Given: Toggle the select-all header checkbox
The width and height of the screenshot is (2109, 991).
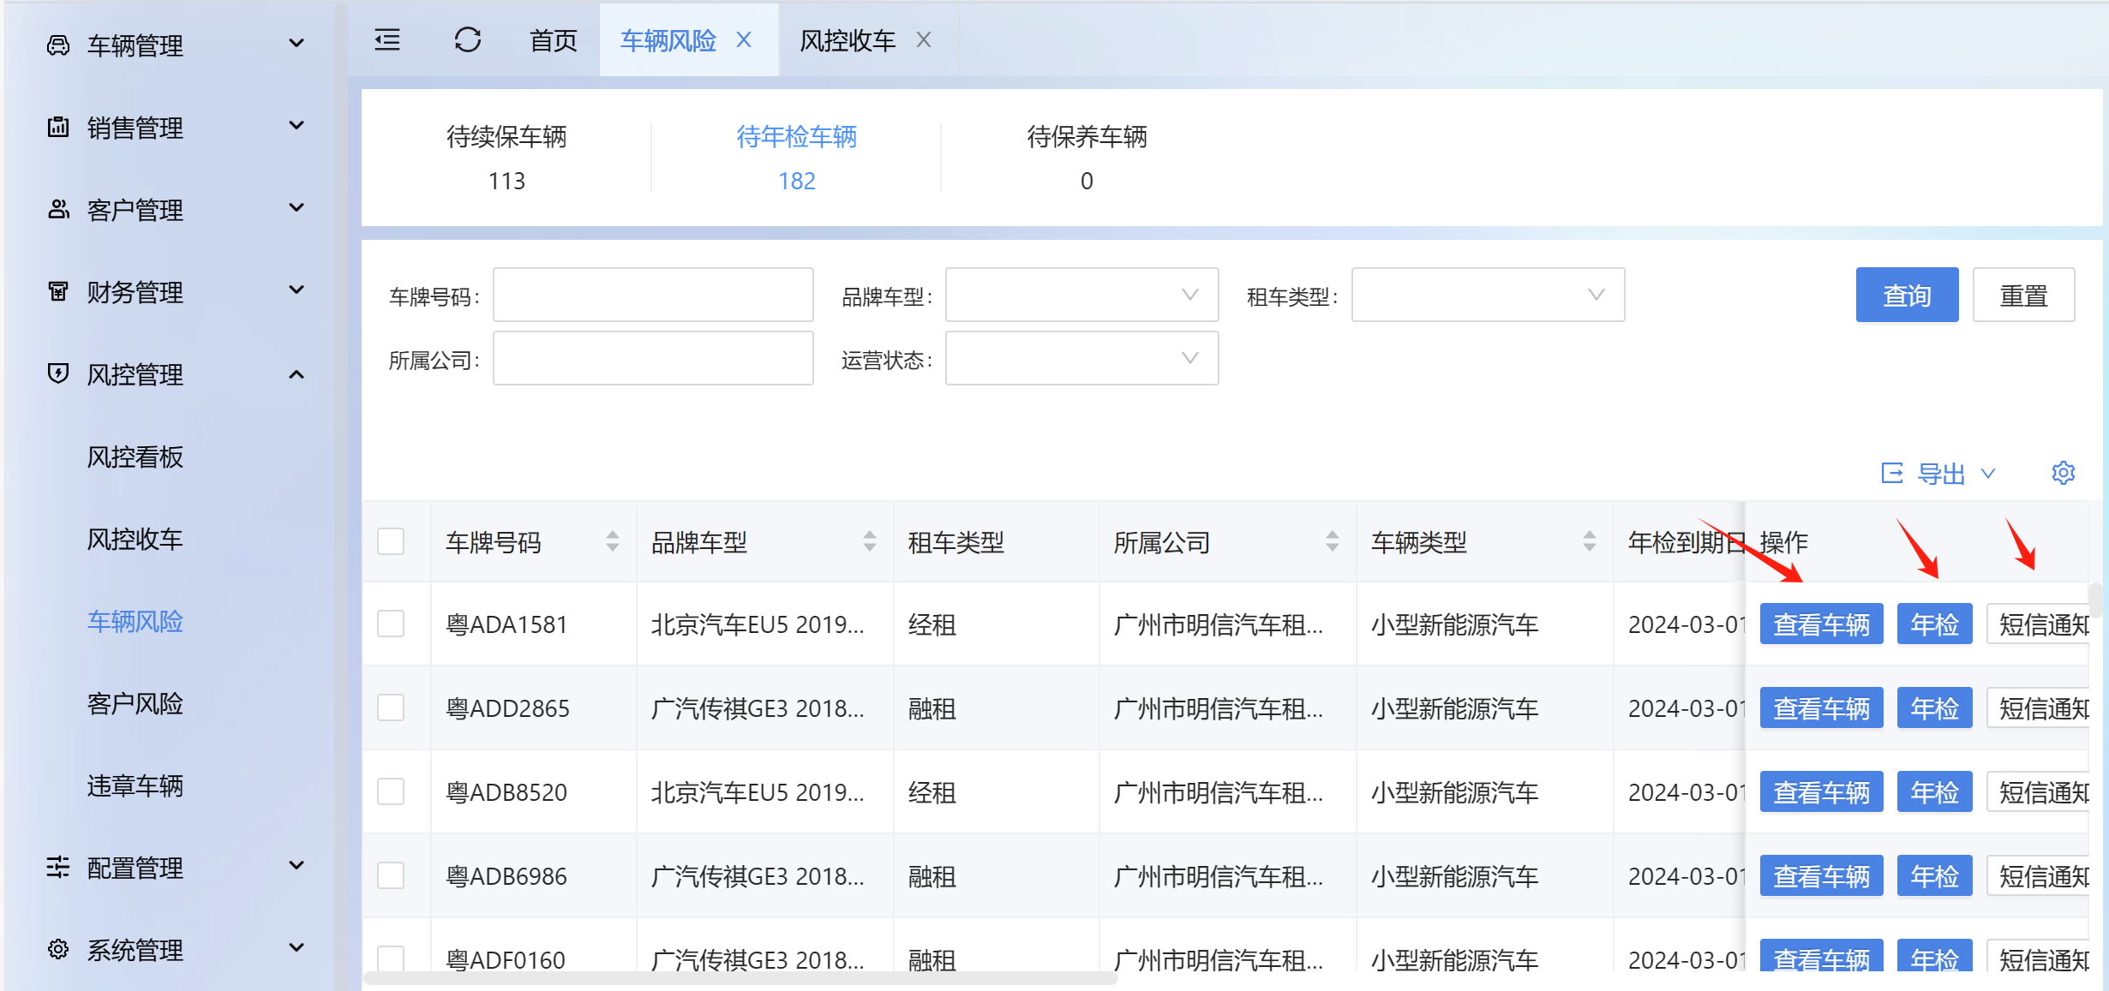Looking at the screenshot, I should point(391,541).
